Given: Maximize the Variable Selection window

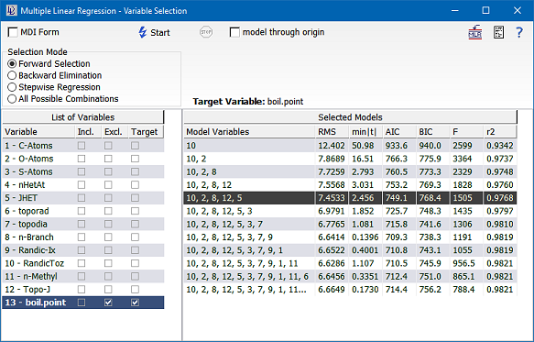Looking at the screenshot, I should coord(486,11).
